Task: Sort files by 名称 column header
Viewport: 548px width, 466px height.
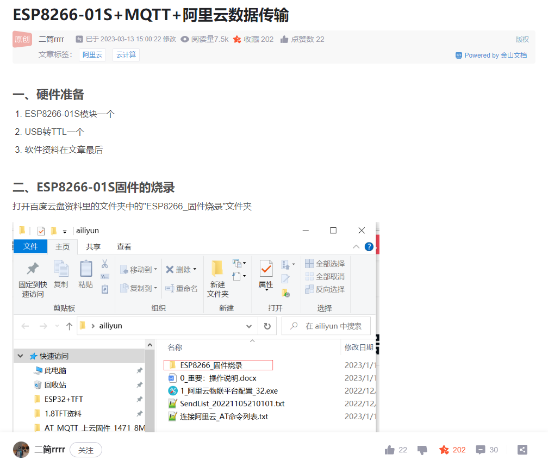Action: (175, 347)
